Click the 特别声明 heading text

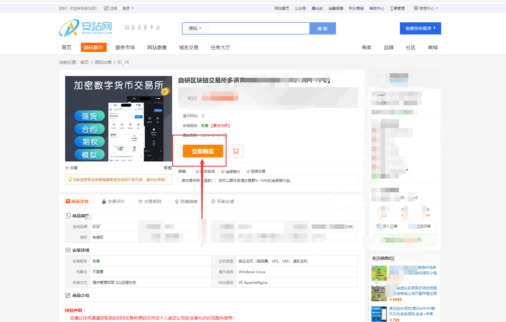(x=73, y=310)
